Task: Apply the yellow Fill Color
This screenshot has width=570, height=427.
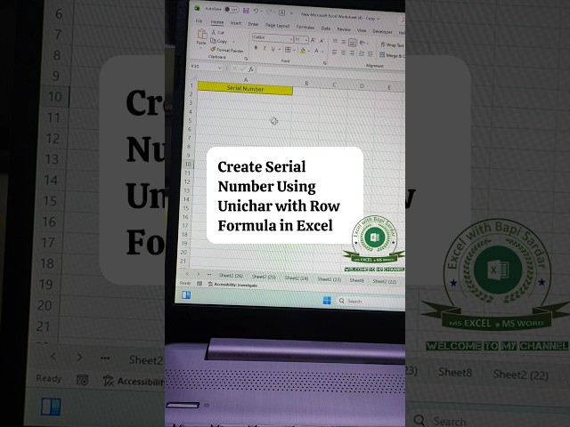Action: tap(303, 51)
